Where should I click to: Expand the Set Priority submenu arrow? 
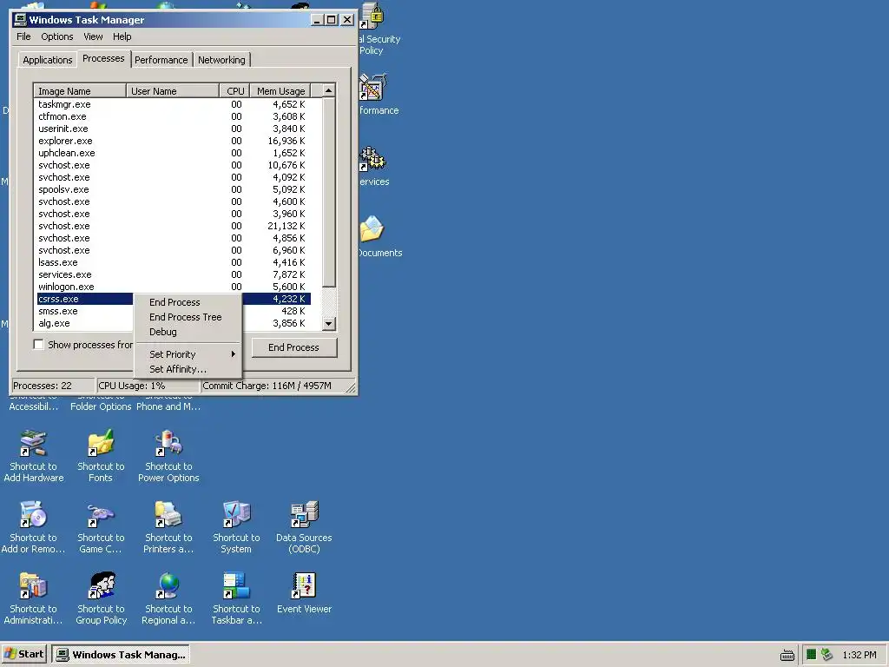pyautogui.click(x=233, y=354)
